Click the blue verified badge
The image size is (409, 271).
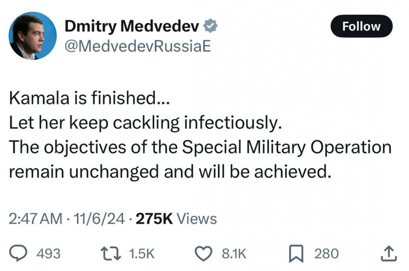(x=211, y=27)
